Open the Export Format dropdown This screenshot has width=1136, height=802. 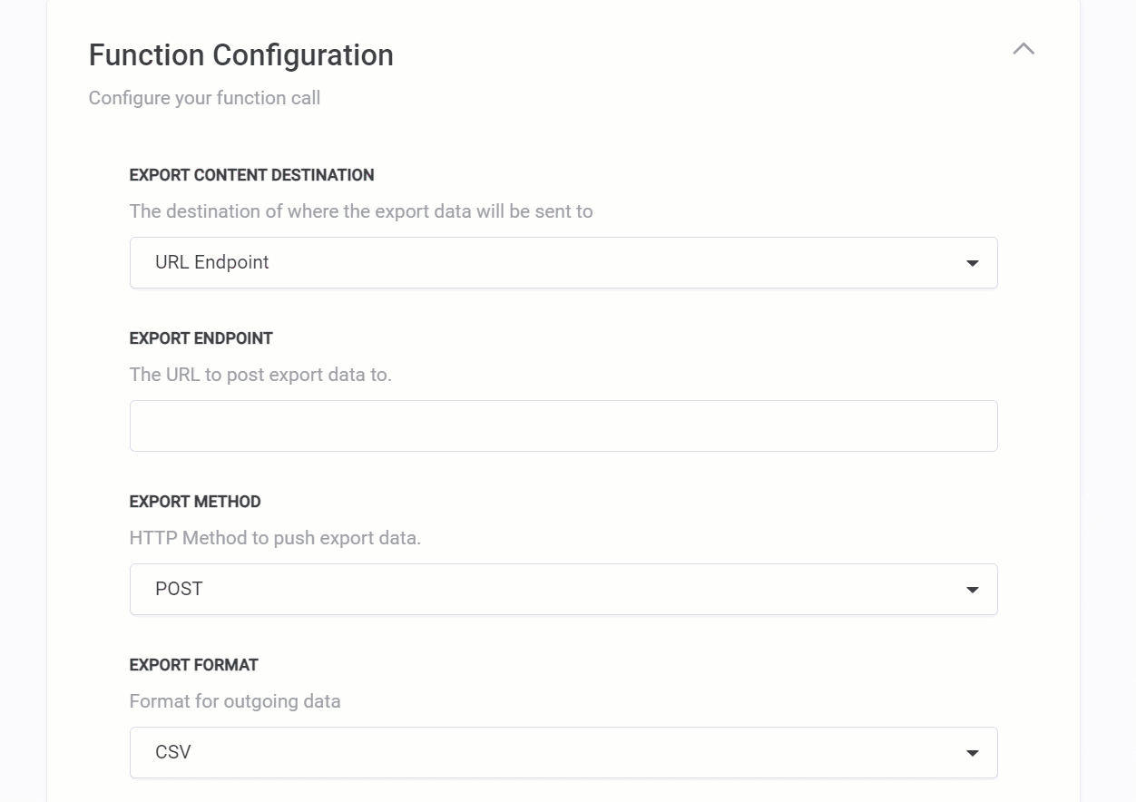(x=563, y=753)
